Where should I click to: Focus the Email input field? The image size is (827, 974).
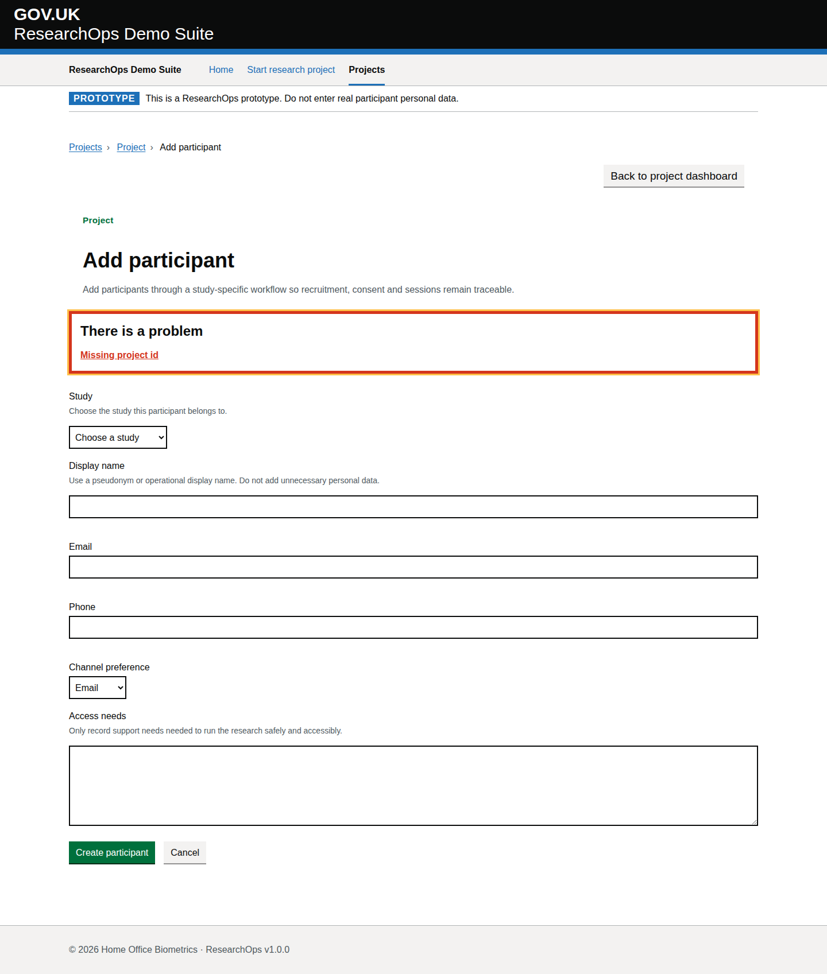tap(413, 567)
